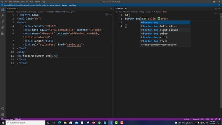
Task: Select border-top-width suggestion
Action: click(x=165, y=37)
